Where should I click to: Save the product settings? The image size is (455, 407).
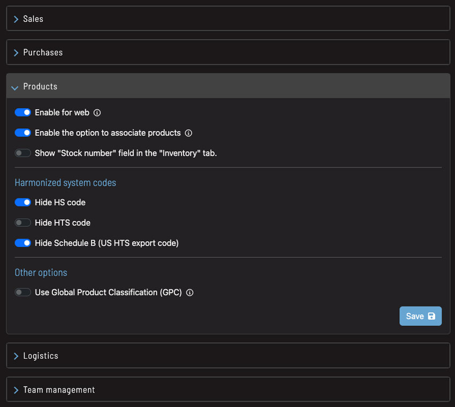[420, 316]
